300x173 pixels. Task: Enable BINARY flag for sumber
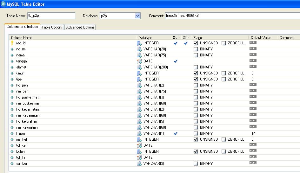tap(196, 163)
